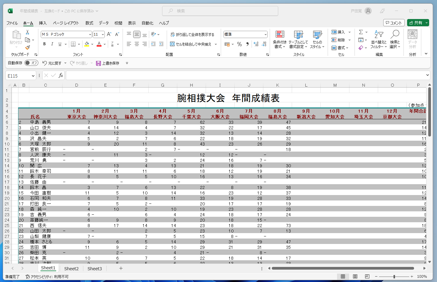Switch to Page Layout view in status bar
The height and width of the screenshot is (282, 437).
[x=355, y=276]
